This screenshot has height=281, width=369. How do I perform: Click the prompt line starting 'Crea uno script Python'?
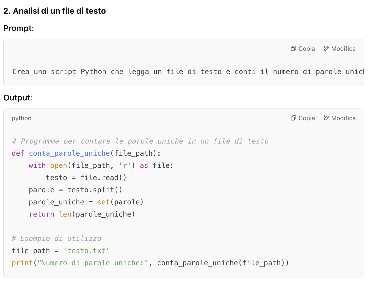(x=188, y=72)
